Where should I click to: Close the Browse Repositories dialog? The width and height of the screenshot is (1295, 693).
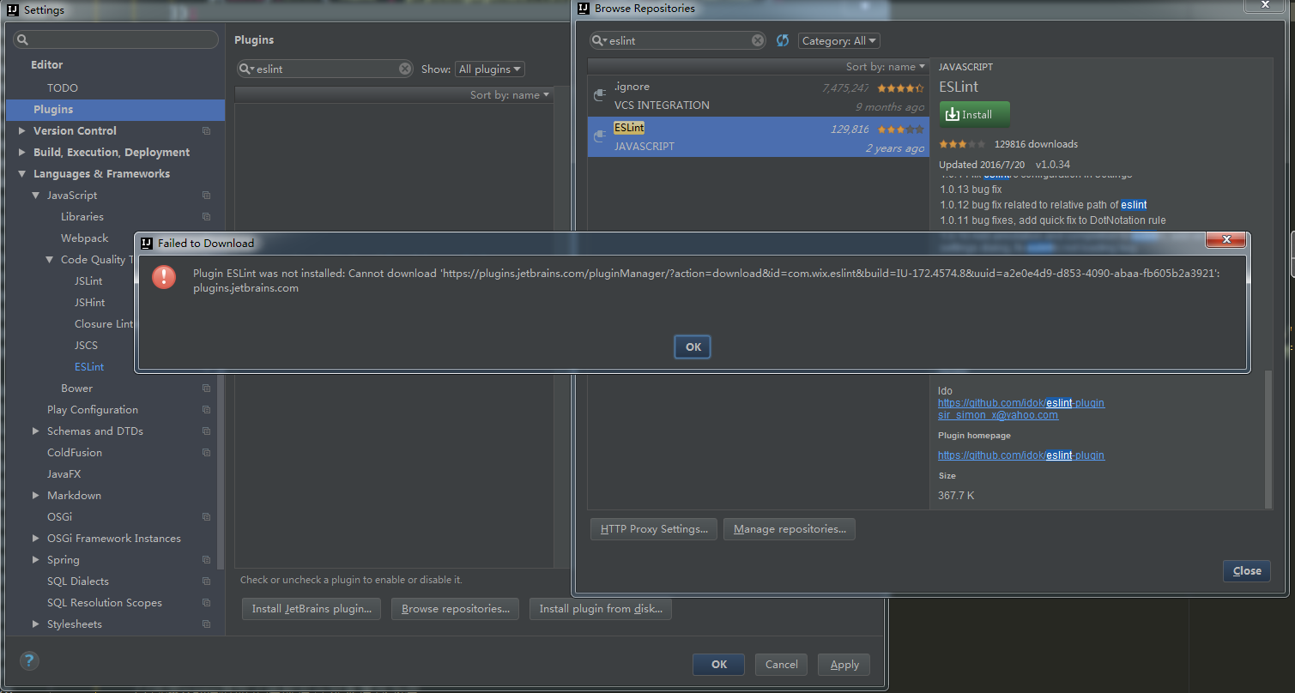pos(1247,571)
